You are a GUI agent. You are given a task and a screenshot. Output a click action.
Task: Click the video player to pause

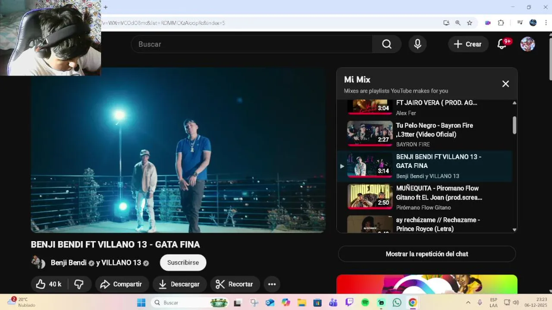point(178,150)
